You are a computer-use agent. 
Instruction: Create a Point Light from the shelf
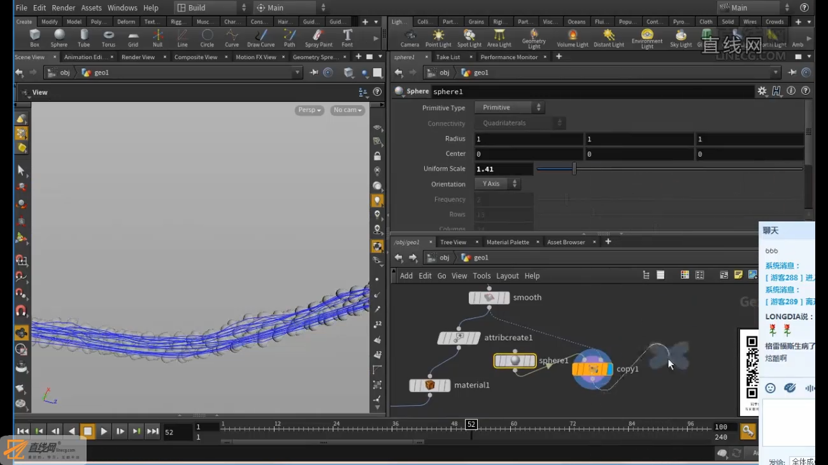(438, 38)
